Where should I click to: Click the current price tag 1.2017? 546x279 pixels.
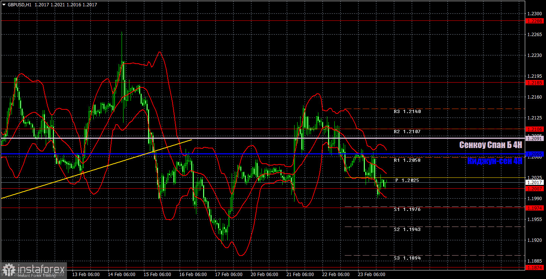[x=535, y=183]
